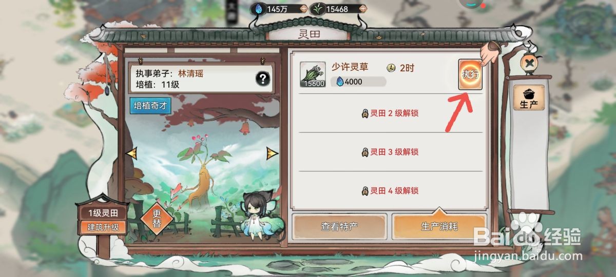Tap the cat-eared disciple character
The height and width of the screenshot is (277, 616).
pyautogui.click(x=259, y=216)
